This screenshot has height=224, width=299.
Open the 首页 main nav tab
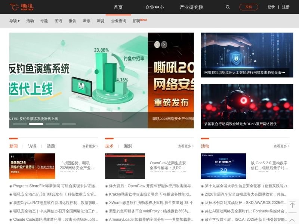pyautogui.click(x=118, y=7)
